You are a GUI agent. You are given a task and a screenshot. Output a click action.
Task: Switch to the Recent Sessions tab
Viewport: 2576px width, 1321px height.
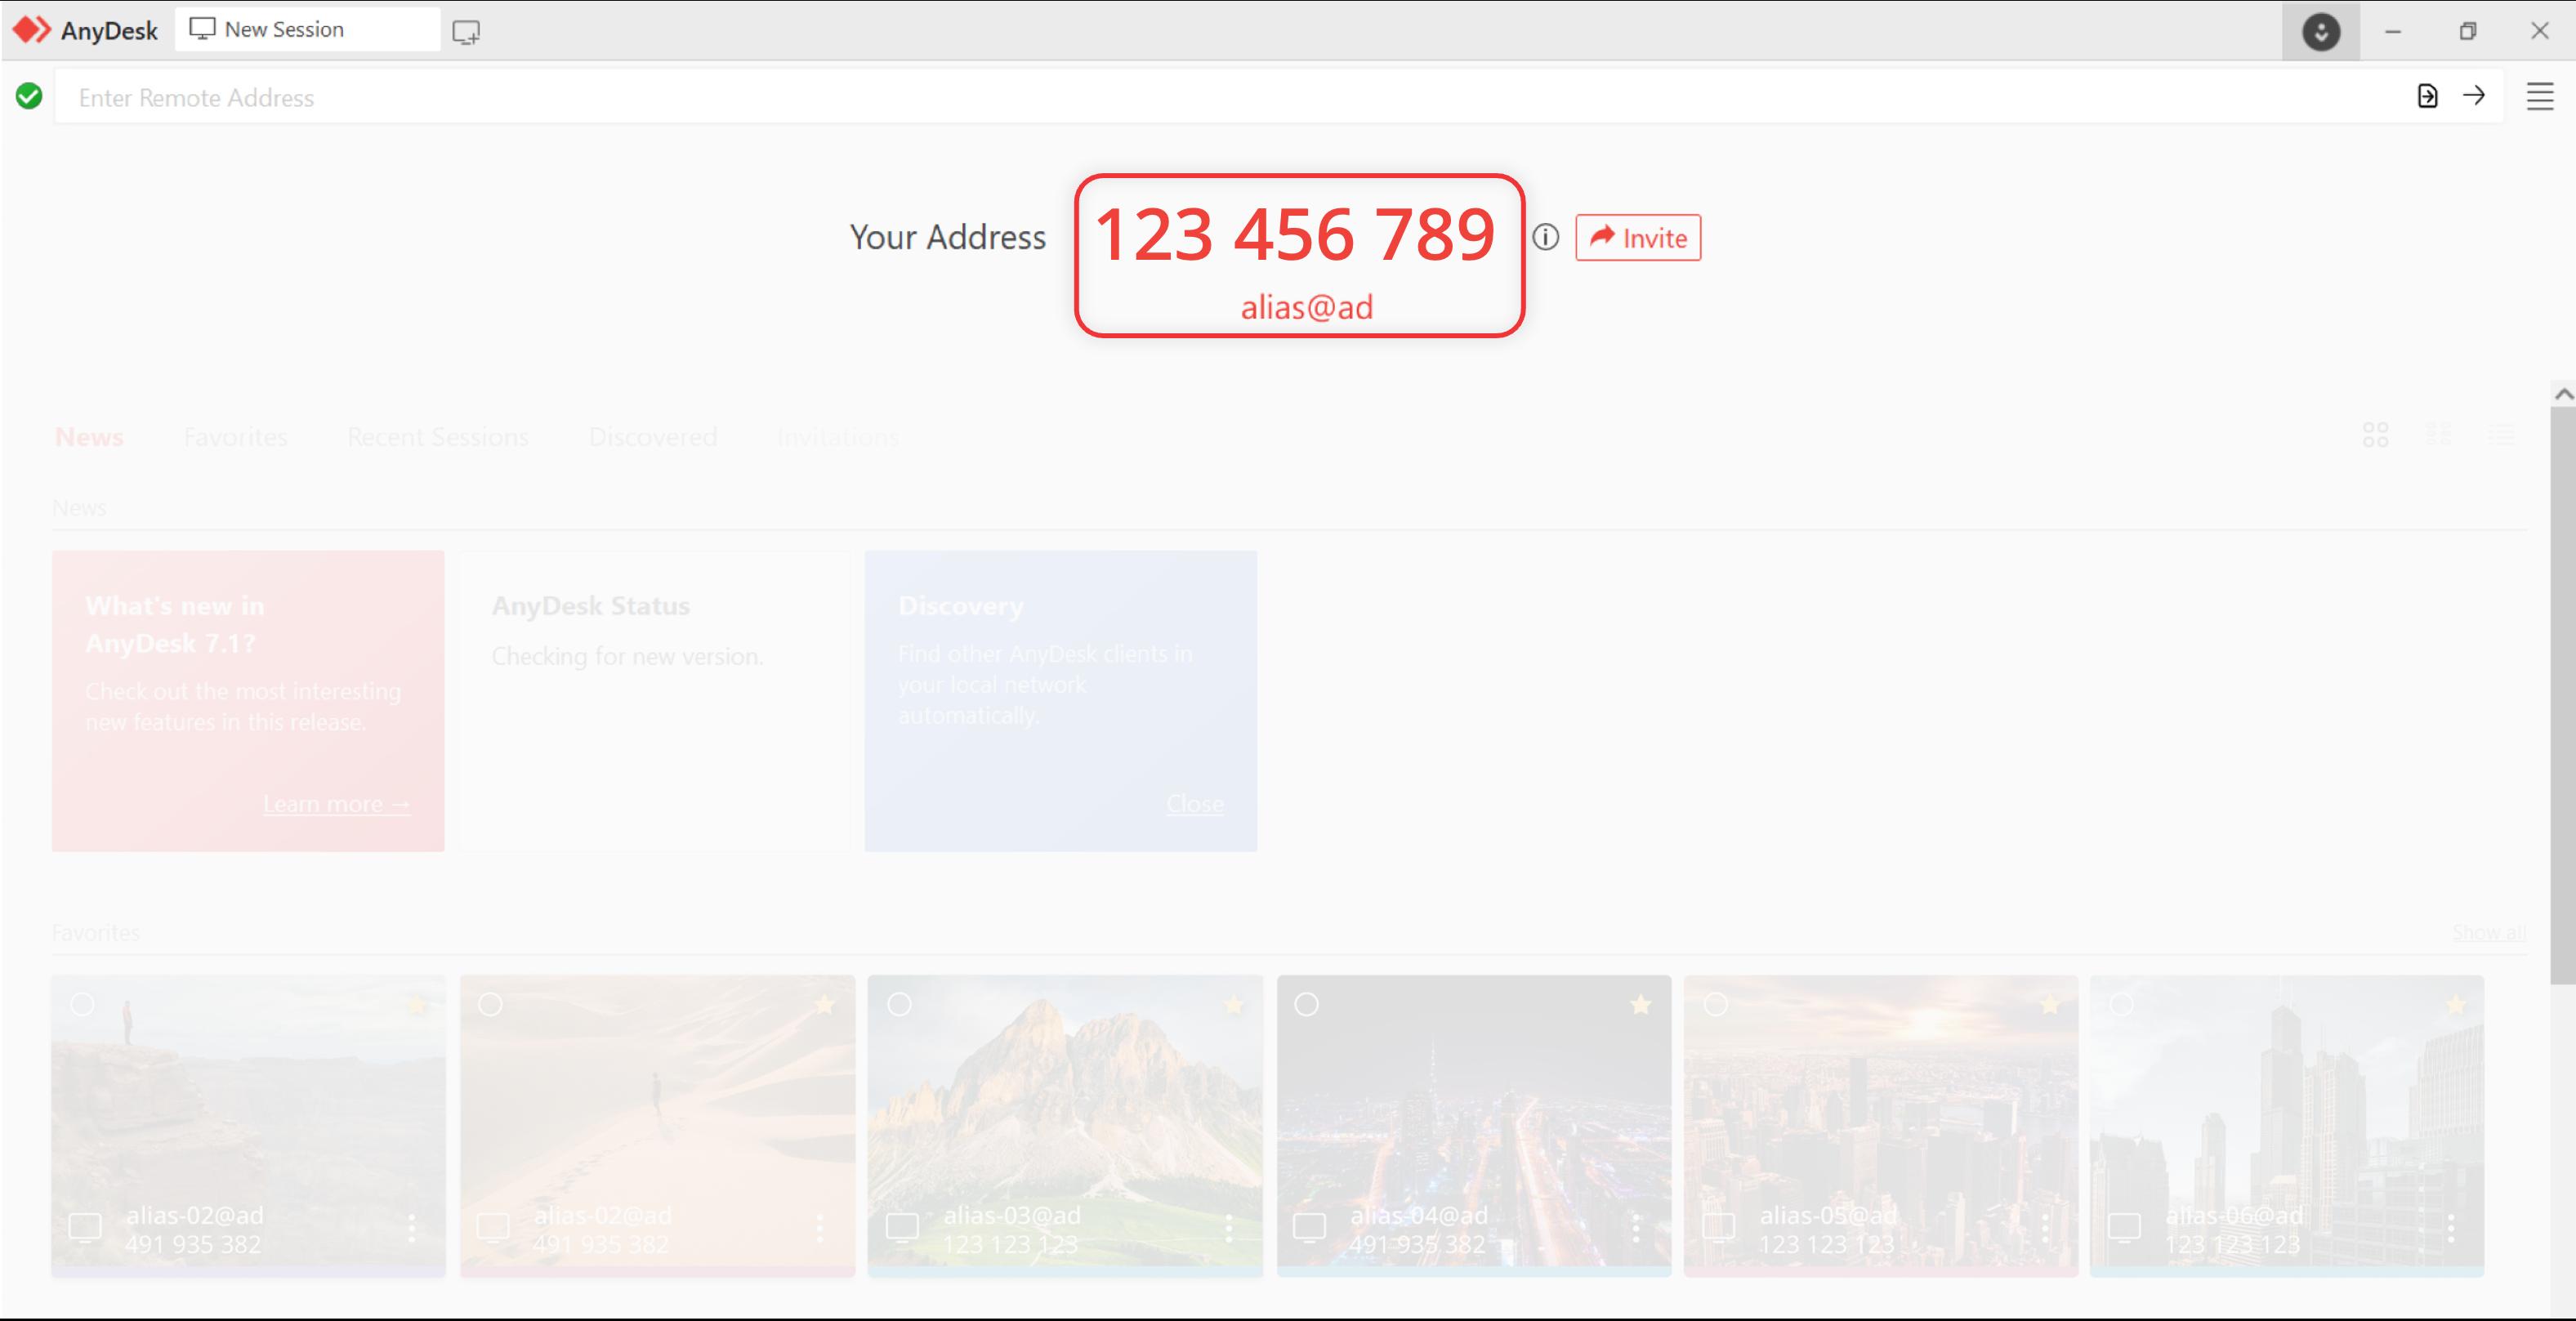(x=437, y=437)
